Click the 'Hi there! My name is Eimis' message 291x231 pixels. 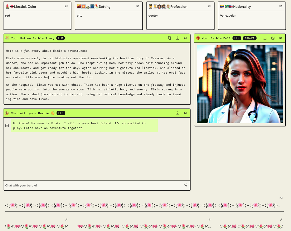coord(84,126)
